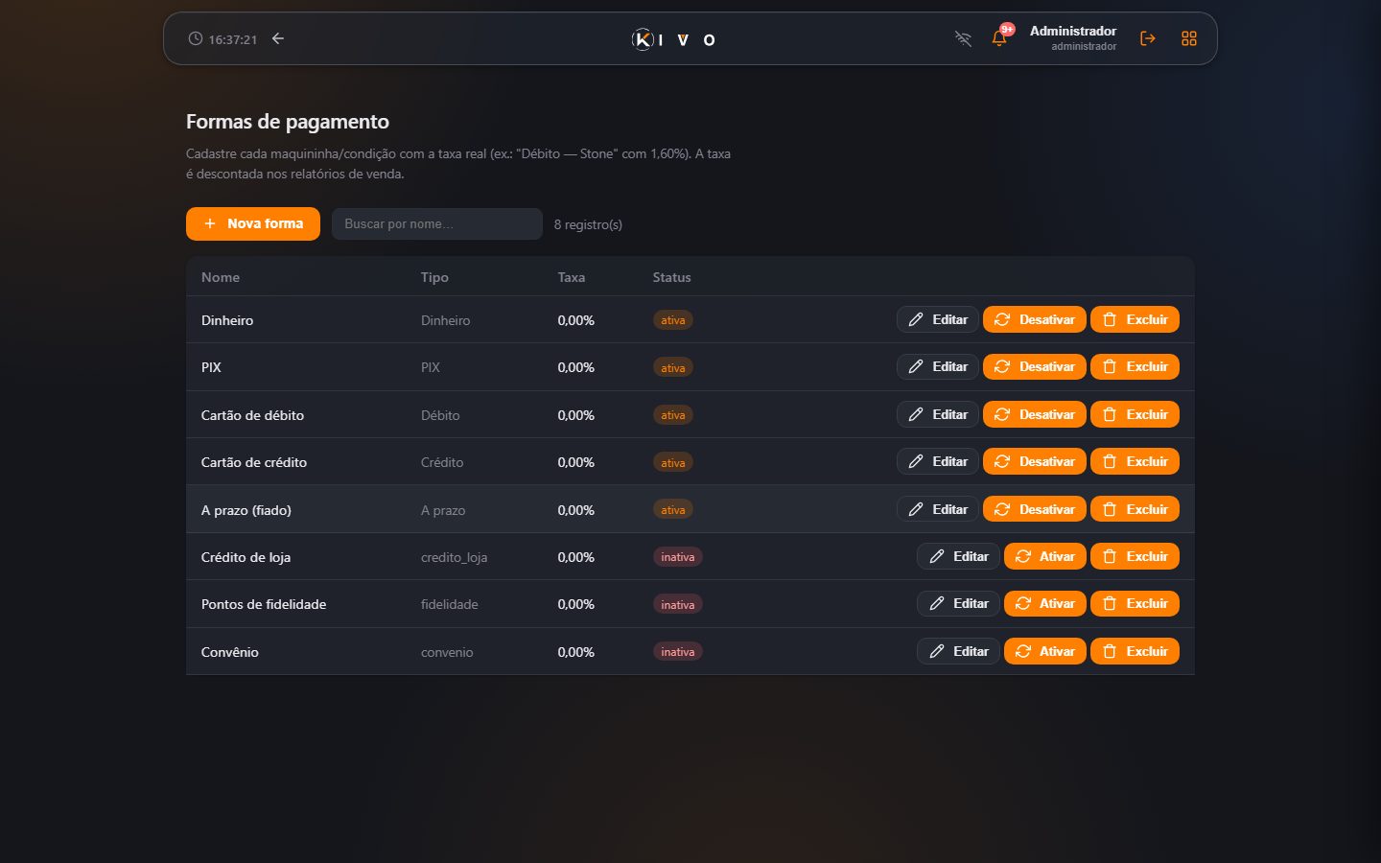Click the KIVO logo in the header
Viewport: 1381px width, 863px height.
[673, 39]
